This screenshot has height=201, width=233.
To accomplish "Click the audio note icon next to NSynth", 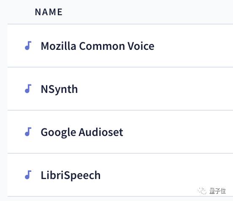I will 28,89.
